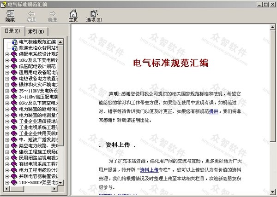This screenshot has width=277, height=197.
Task: Expand the 通用用电设备配电 tree node
Action: pos(6,73)
